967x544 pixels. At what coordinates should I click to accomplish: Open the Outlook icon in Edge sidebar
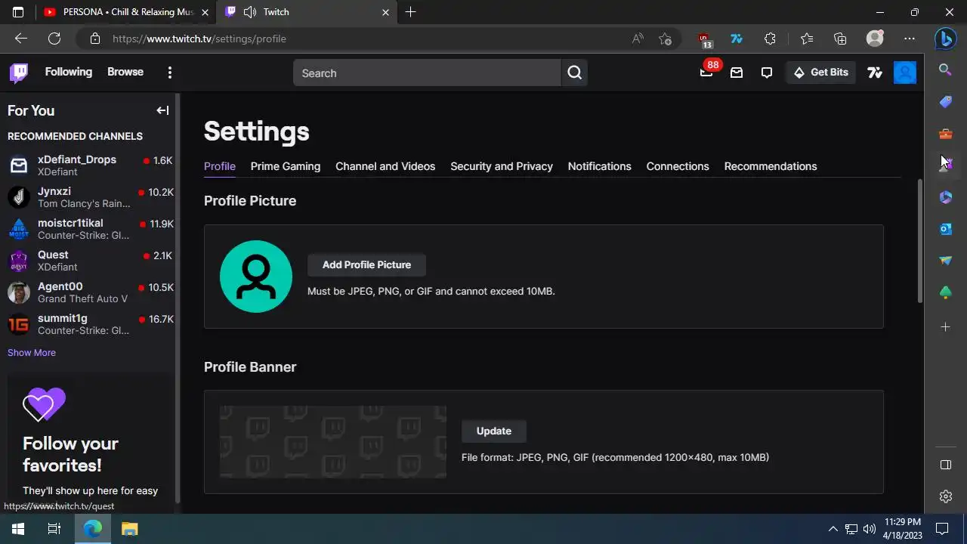click(x=945, y=229)
